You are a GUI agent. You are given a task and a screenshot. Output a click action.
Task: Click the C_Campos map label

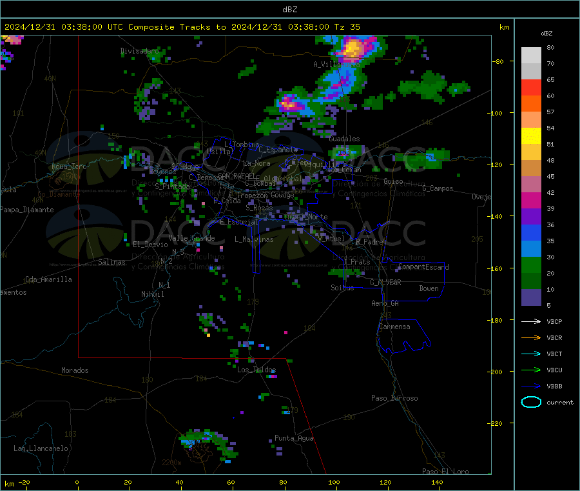(x=438, y=188)
